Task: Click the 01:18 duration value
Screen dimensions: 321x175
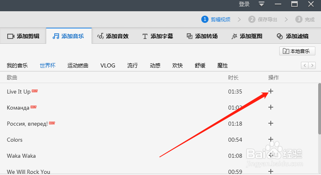Action: click(x=235, y=124)
